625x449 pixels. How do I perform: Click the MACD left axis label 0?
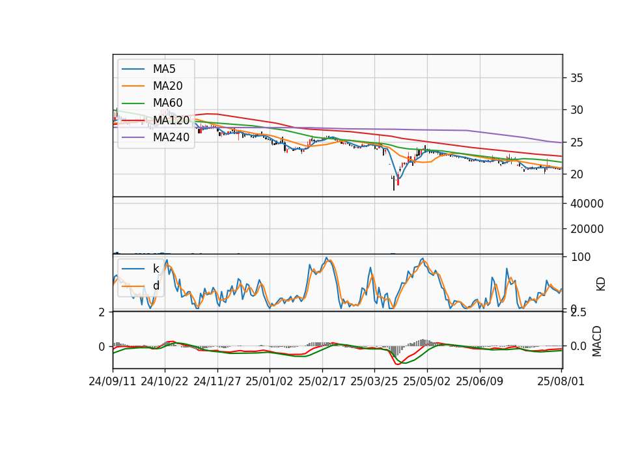click(102, 347)
